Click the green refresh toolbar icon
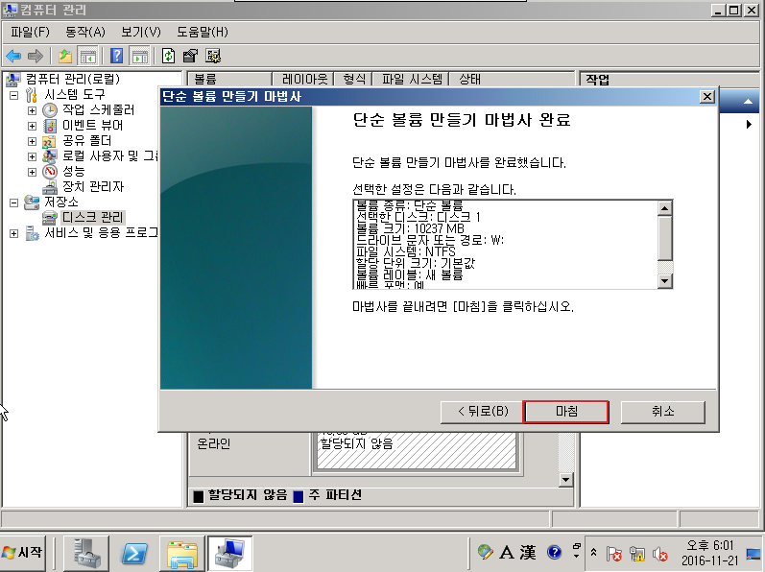765x572 pixels. pos(168,56)
